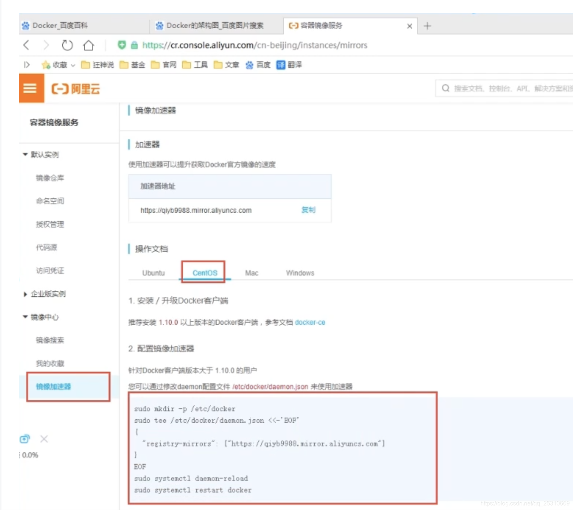The image size is (573, 510).
Task: Copy the accelerator address with 复制
Action: pos(308,210)
